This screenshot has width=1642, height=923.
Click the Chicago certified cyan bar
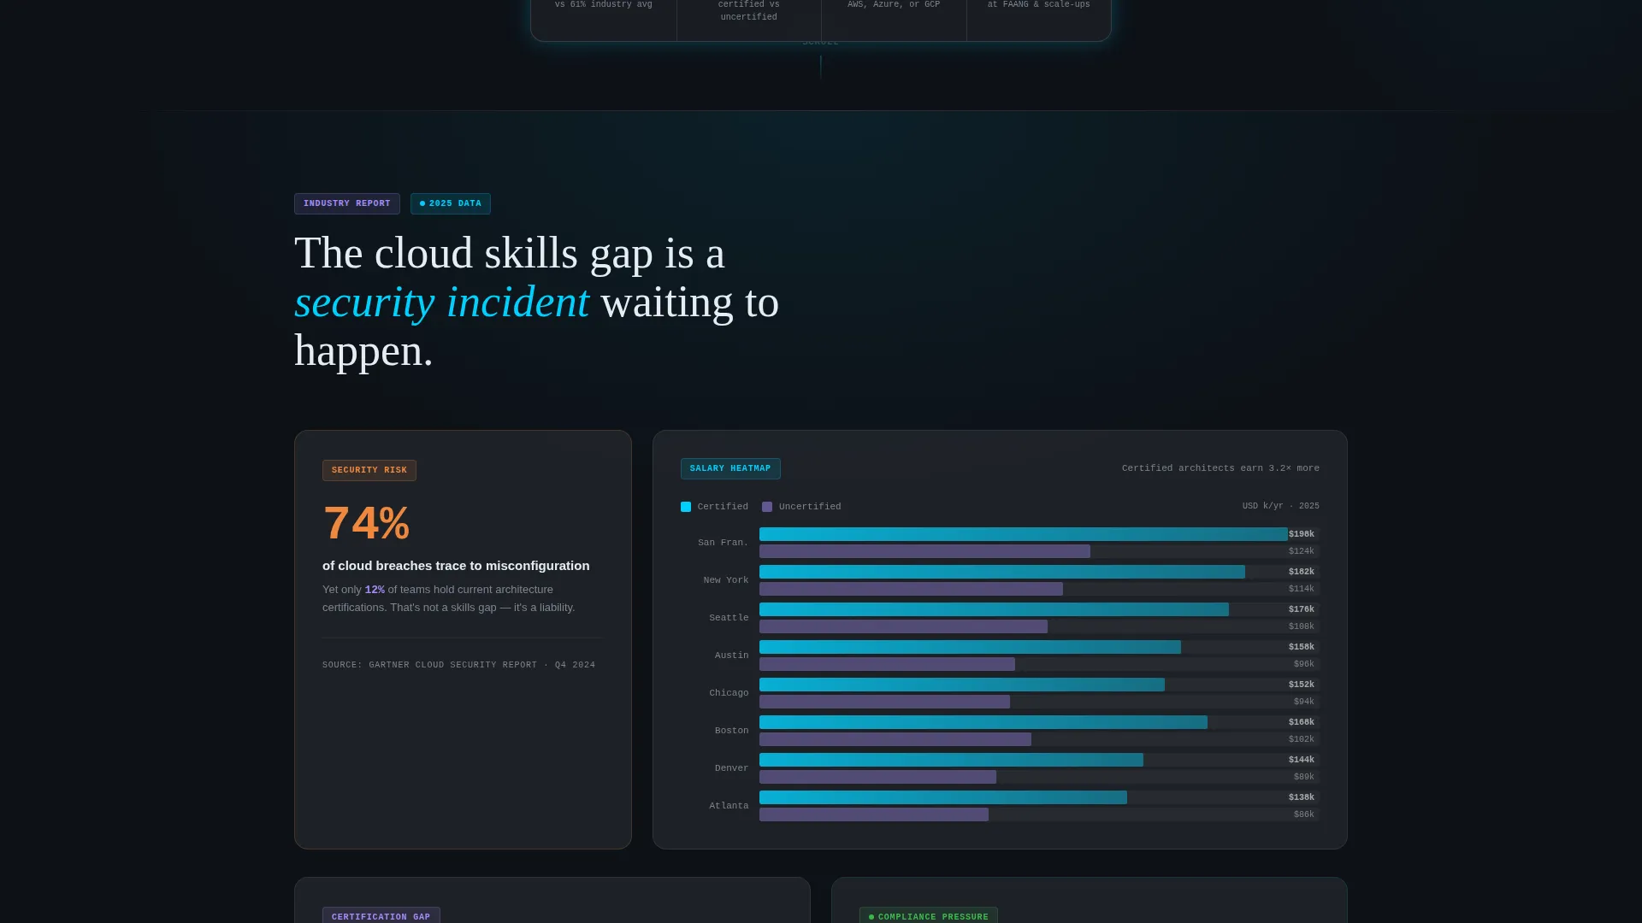tap(962, 685)
